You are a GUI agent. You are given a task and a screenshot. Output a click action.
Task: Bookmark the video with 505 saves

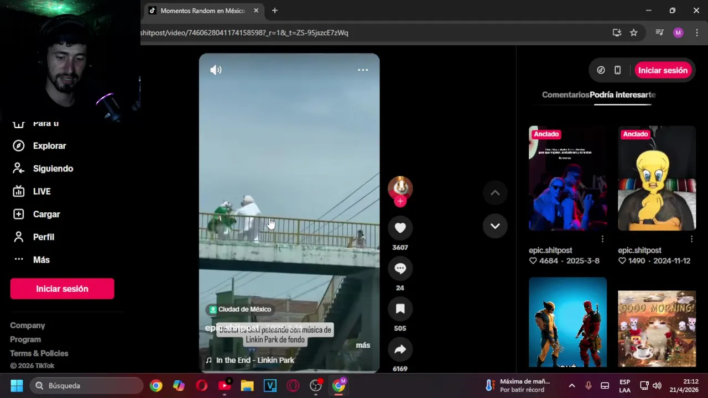click(400, 309)
